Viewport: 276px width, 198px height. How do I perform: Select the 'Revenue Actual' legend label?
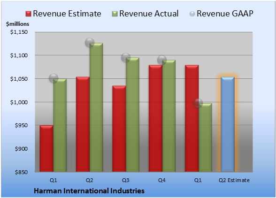click(x=149, y=14)
